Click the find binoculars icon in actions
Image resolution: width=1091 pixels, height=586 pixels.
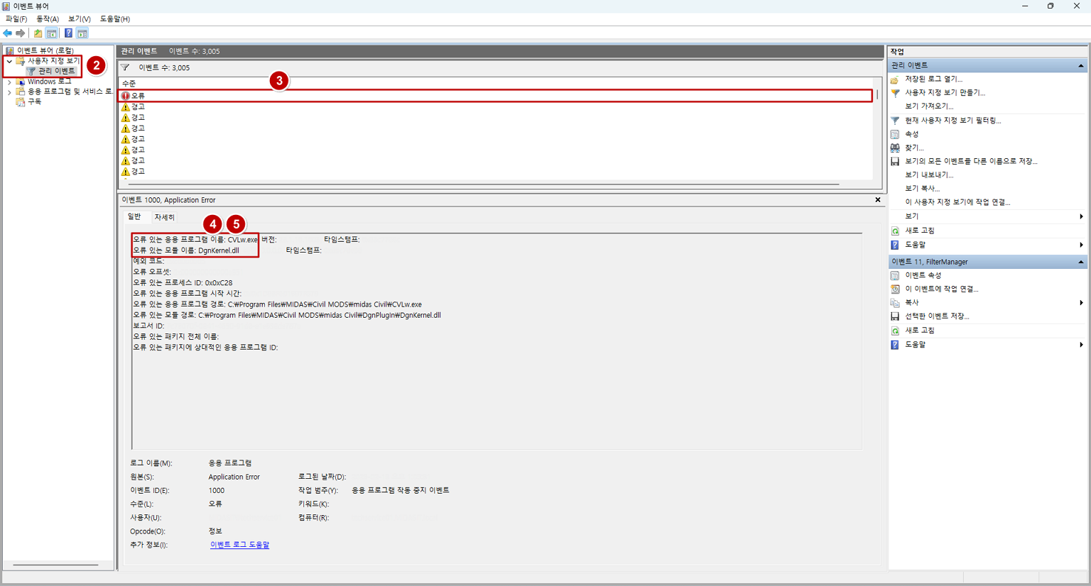[895, 148]
